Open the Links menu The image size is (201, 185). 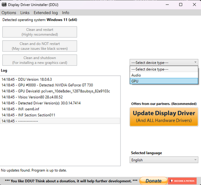25,13
